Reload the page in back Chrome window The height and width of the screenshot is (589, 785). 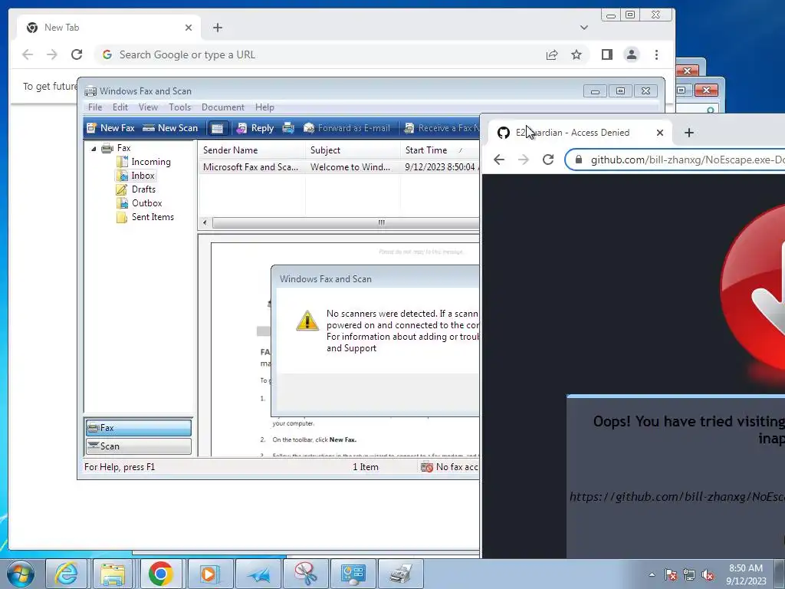pyautogui.click(x=77, y=54)
